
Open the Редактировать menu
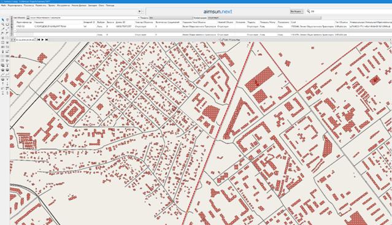tap(15, 6)
